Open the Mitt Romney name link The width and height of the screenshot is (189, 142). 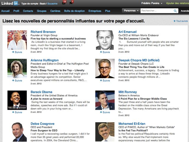click(128, 92)
